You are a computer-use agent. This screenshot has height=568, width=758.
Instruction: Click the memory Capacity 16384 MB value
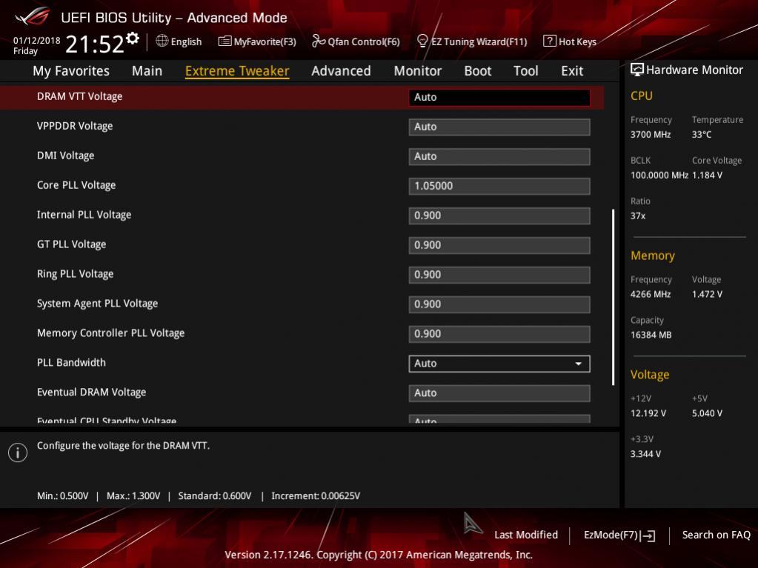[651, 335]
